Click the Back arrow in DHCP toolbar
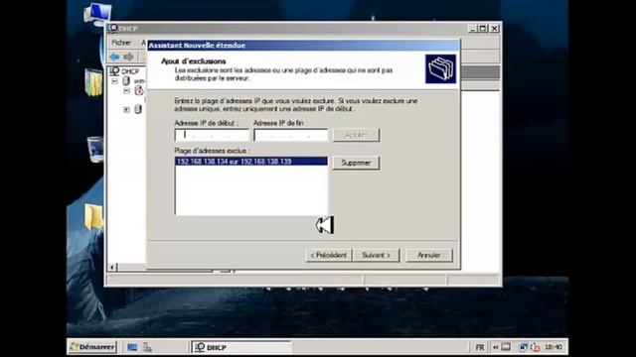The height and width of the screenshot is (357, 636). (x=115, y=57)
